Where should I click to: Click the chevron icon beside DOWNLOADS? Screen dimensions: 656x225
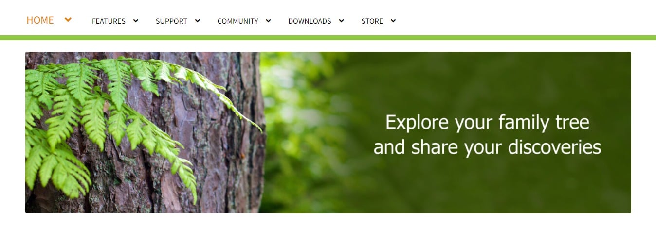(x=342, y=21)
